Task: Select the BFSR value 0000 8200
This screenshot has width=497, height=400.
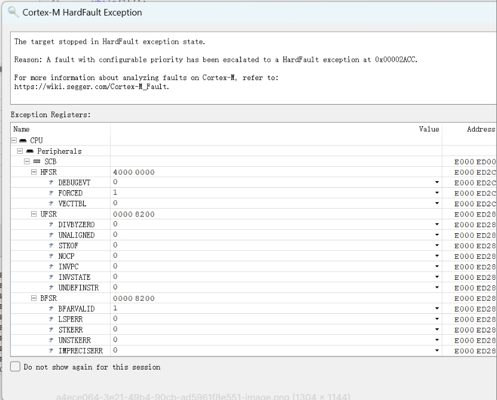Action: 134,298
